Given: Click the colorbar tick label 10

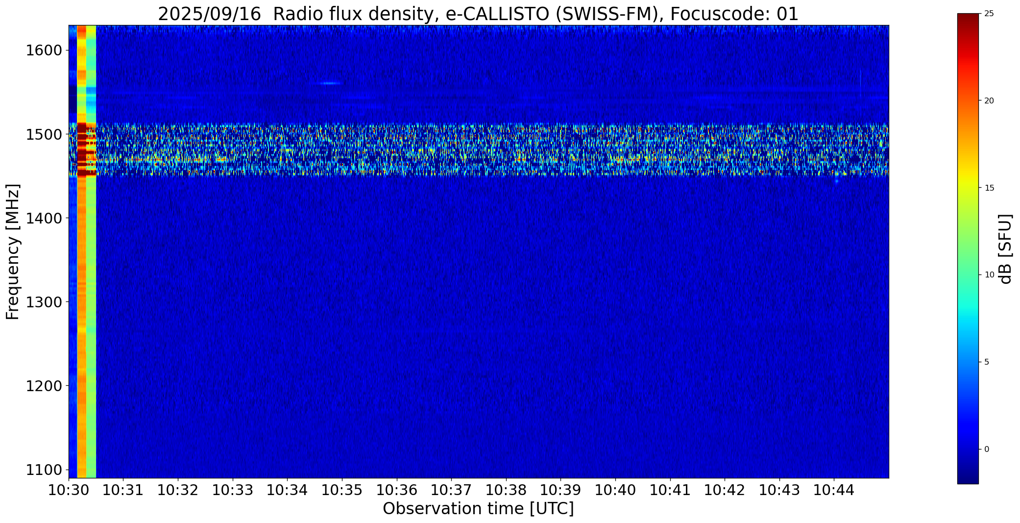Looking at the screenshot, I should 989,275.
